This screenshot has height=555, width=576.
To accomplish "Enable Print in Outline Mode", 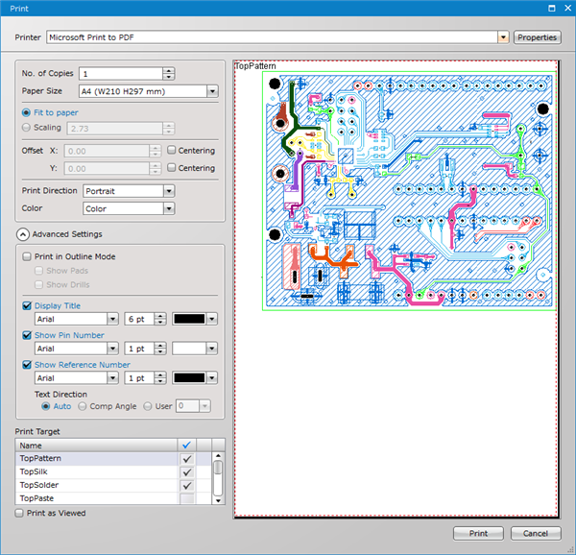I will (27, 256).
